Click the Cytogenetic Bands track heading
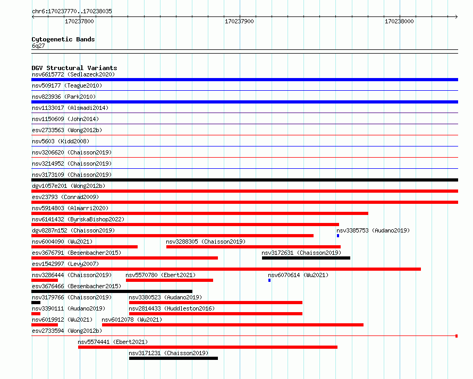Image resolution: width=473 pixels, height=379 pixels. pos(63,39)
